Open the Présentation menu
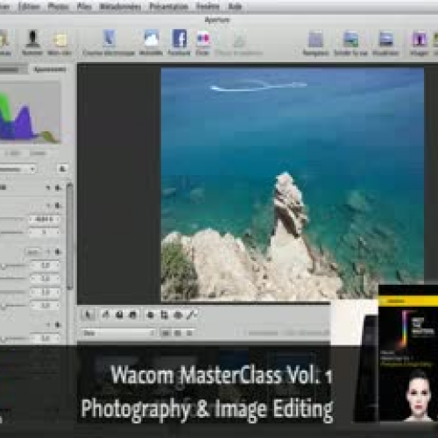 pyautogui.click(x=169, y=6)
